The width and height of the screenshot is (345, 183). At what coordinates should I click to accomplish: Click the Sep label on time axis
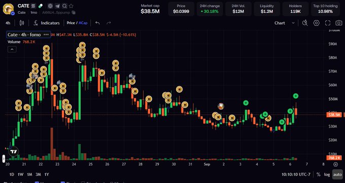[207, 164]
